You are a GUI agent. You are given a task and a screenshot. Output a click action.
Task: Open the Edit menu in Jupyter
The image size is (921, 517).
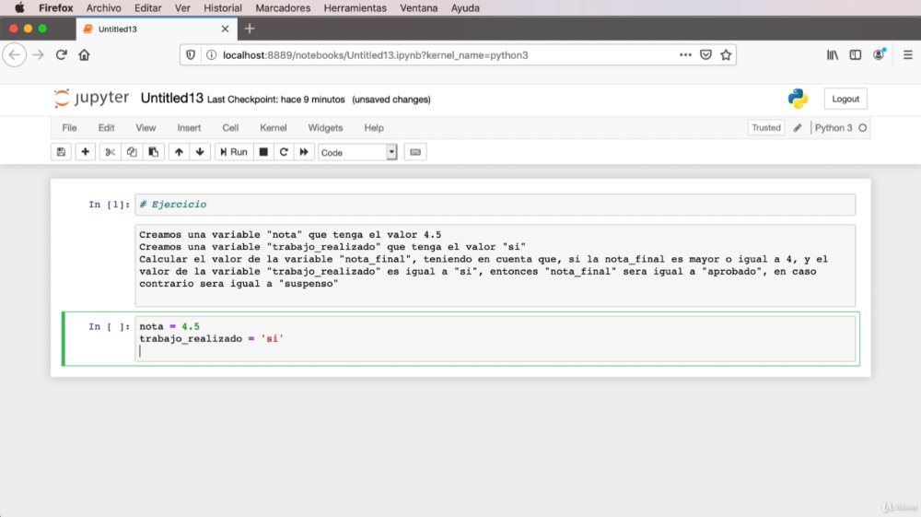click(x=106, y=127)
